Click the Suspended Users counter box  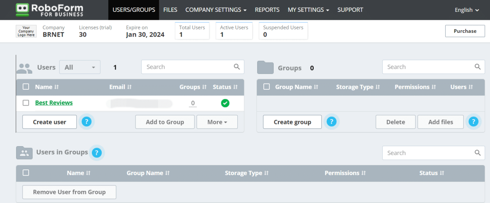pos(283,31)
